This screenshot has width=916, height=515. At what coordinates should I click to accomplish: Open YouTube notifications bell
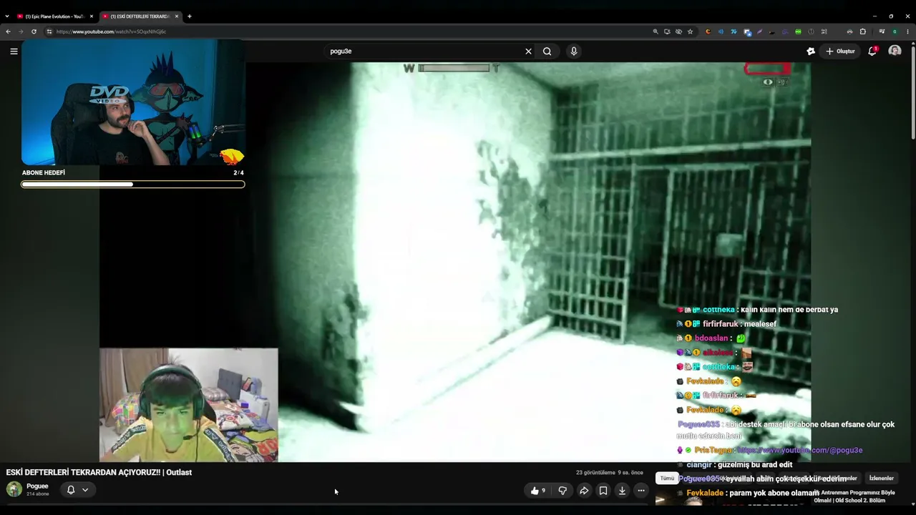tap(872, 51)
